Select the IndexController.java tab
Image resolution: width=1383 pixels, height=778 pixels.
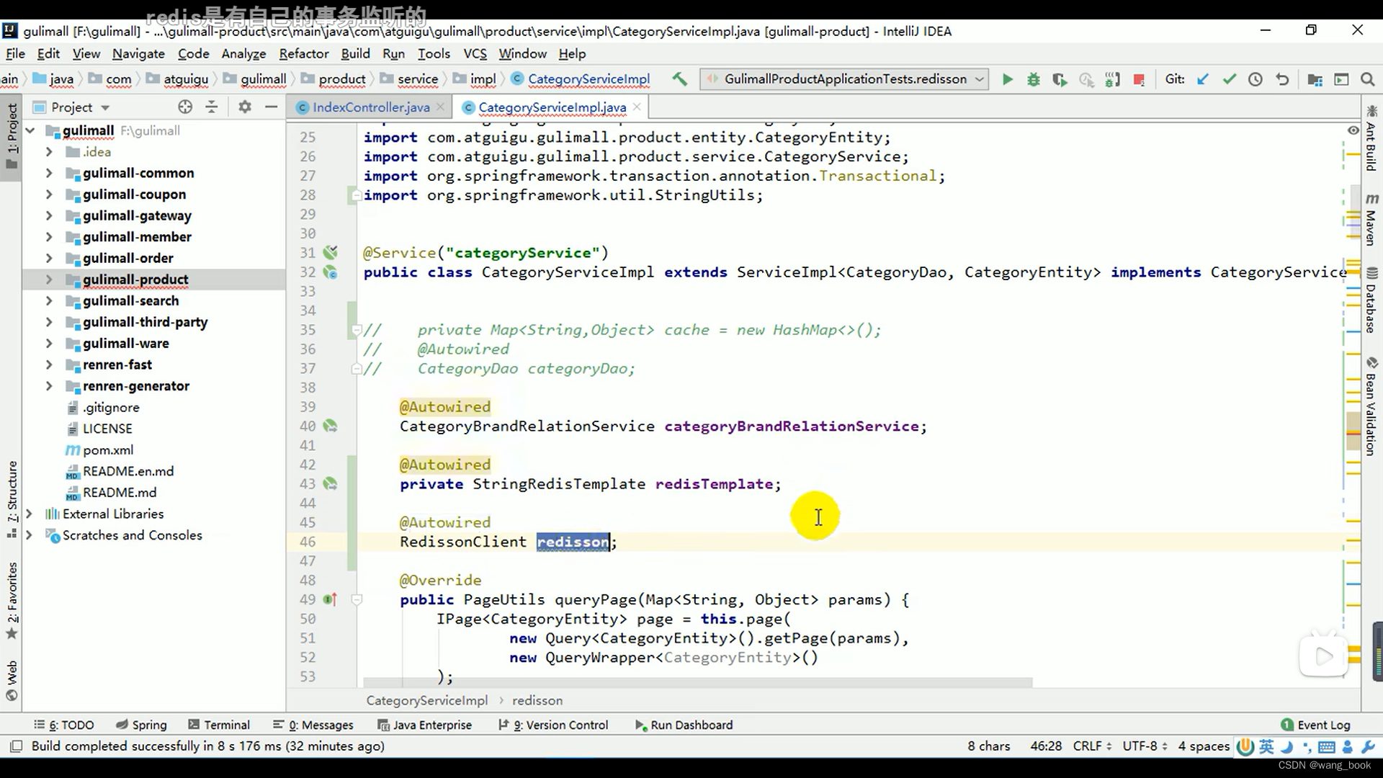(372, 107)
